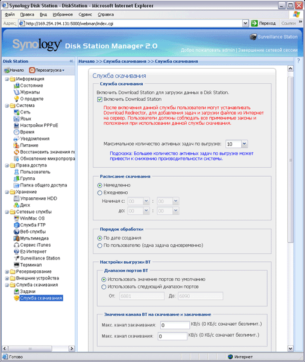Click the Терминал icon
Screen dimensions: 305x362
pyautogui.click(x=16, y=265)
